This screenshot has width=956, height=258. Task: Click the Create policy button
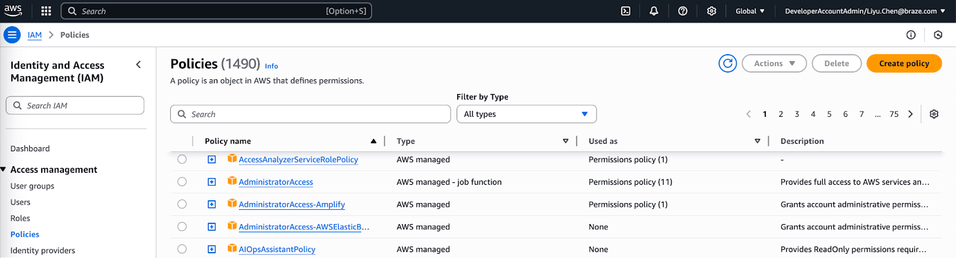click(x=903, y=64)
